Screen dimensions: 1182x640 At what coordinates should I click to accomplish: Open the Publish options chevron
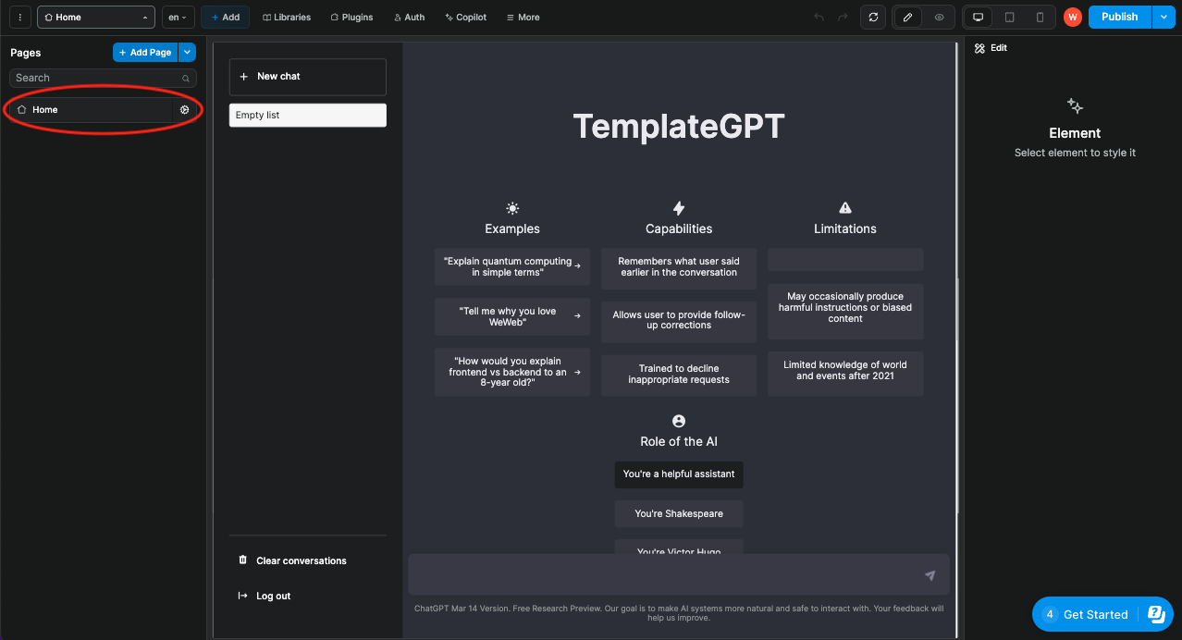1164,17
